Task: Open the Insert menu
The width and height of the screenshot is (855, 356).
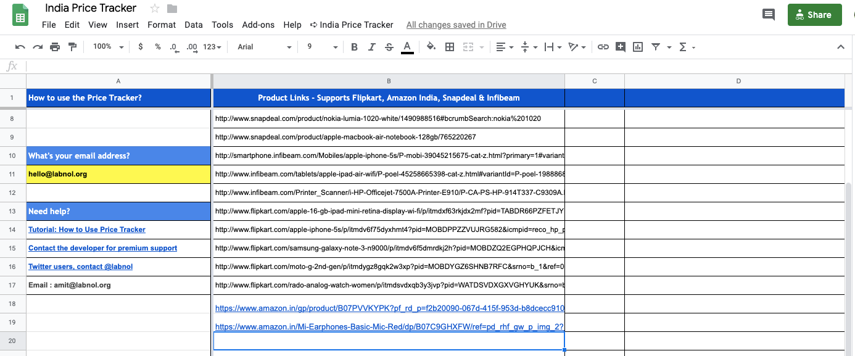Action: pyautogui.click(x=127, y=25)
